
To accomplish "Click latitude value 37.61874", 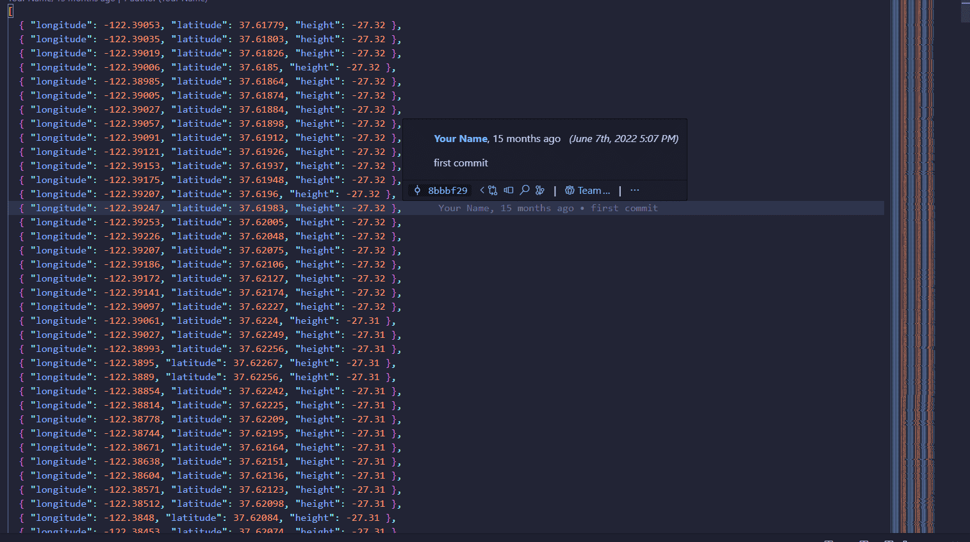I will click(261, 95).
